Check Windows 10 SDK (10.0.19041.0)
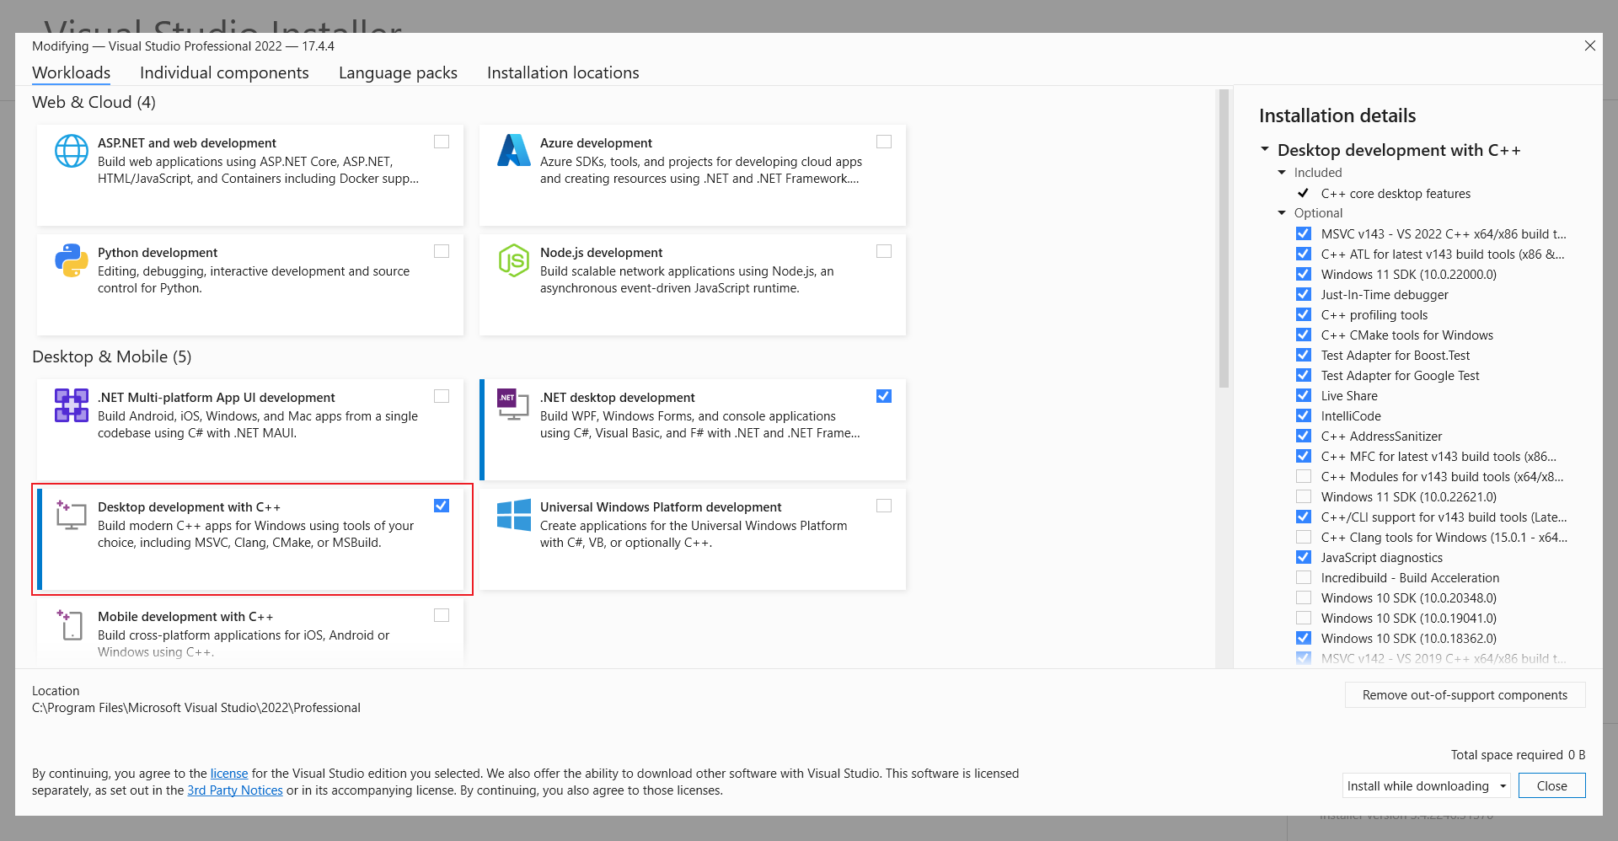 click(x=1304, y=618)
